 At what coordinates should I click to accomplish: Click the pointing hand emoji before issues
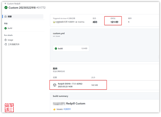point(54,109)
